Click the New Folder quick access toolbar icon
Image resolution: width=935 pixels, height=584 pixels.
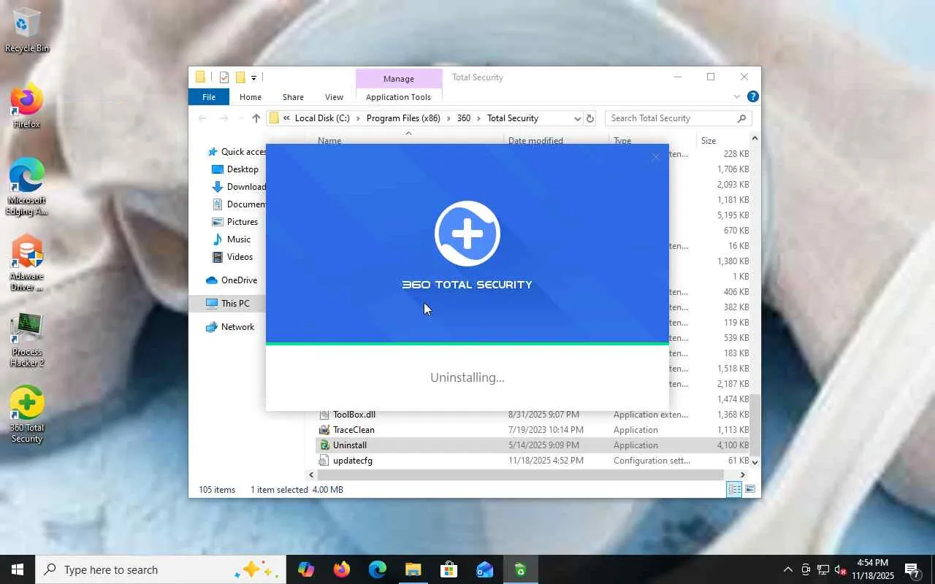click(240, 77)
